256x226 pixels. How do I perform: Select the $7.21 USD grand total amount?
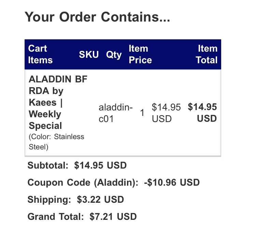click(x=113, y=216)
